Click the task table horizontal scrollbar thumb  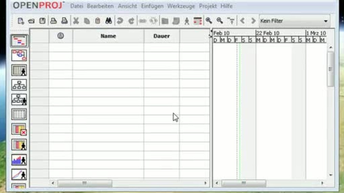[x=85, y=183]
